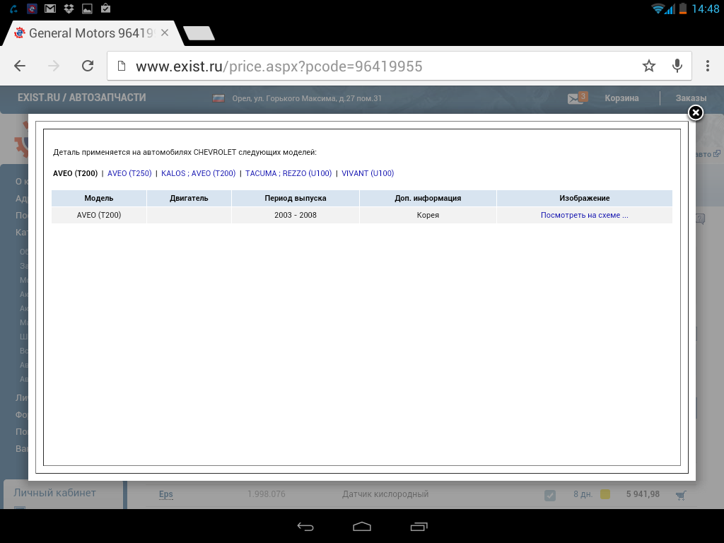Open Корзина in site header

click(x=622, y=98)
